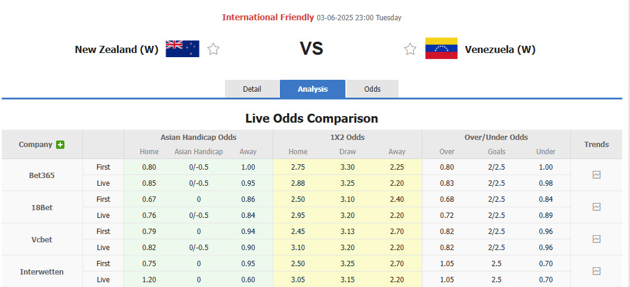630x287 pixels.
Task: Open Bet365 odds trends chart icon
Action: [596, 175]
